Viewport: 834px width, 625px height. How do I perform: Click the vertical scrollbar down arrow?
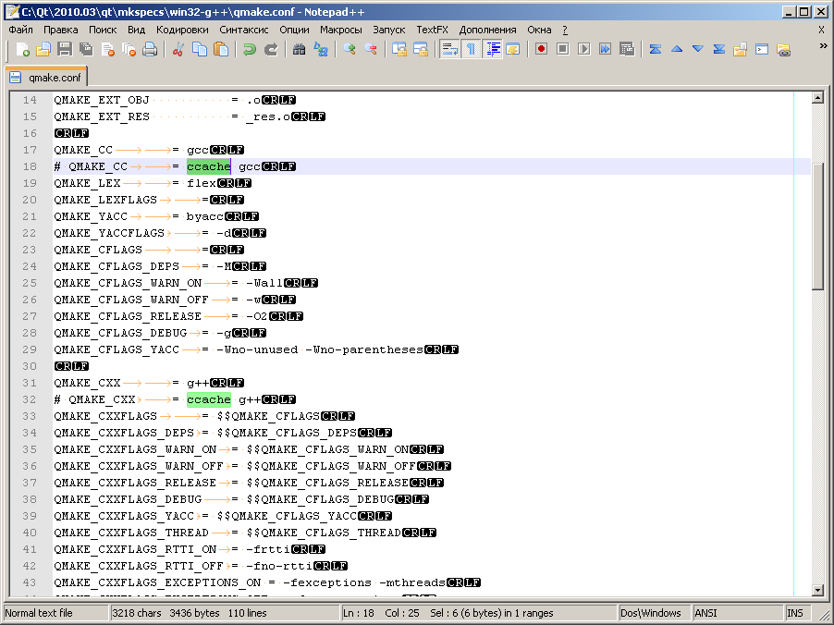point(817,592)
